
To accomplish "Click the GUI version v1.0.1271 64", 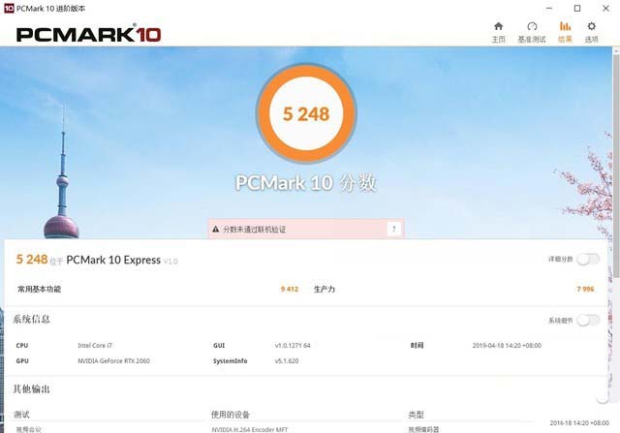I will click(293, 345).
